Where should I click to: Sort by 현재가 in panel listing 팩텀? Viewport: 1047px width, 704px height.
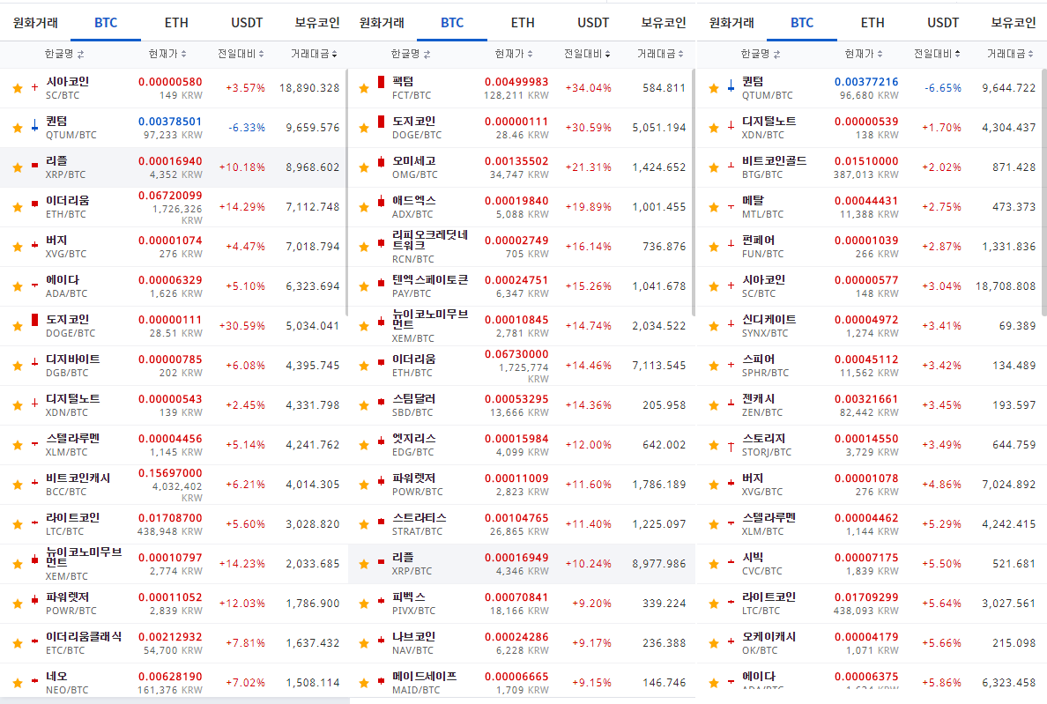tap(514, 54)
